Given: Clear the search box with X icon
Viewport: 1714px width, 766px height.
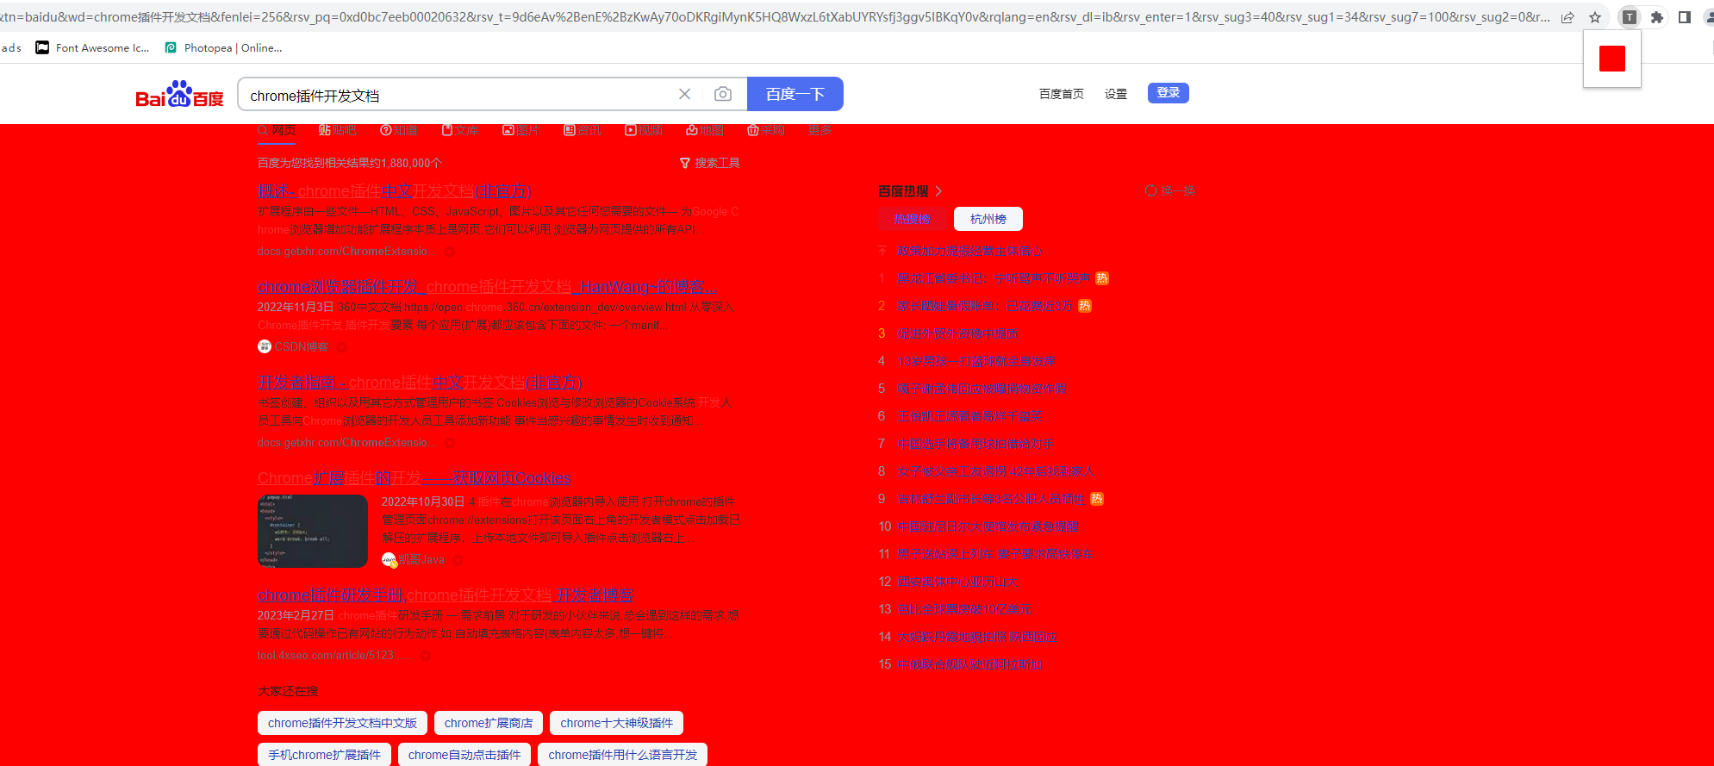Looking at the screenshot, I should [685, 94].
